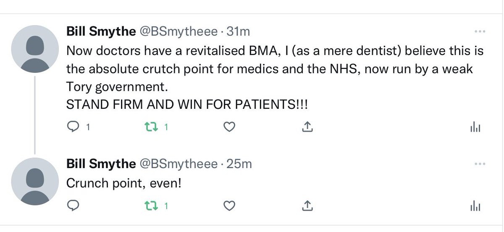This screenshot has width=504, height=232.
Task: Open more options on the second tweet
Action: coord(478,164)
